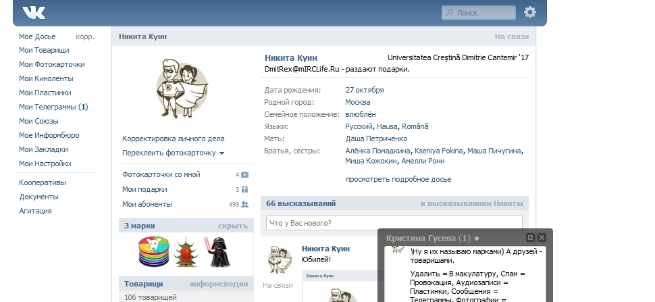Screen dimensions: 655x302
Task: Open Мои Закладки
Action: click(43, 149)
